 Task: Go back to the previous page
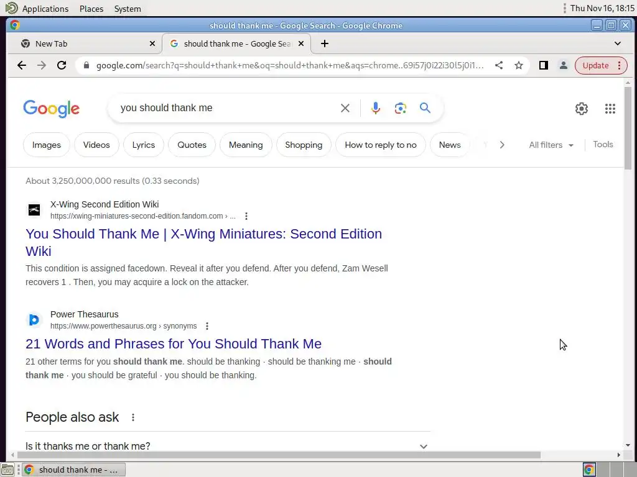(x=22, y=65)
